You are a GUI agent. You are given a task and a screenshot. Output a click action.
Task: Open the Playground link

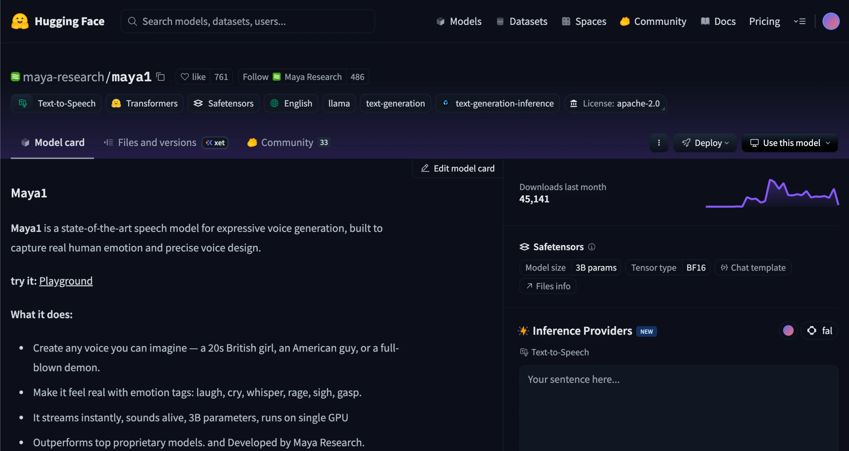[66, 281]
